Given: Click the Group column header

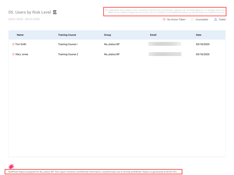Looking at the screenshot, I should coord(108,35).
